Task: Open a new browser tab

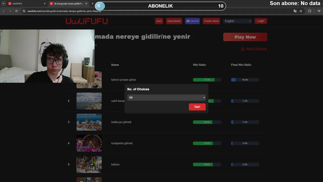Action: pyautogui.click(x=92, y=4)
